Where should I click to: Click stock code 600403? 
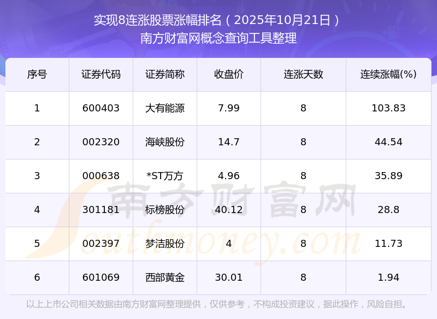(x=101, y=108)
